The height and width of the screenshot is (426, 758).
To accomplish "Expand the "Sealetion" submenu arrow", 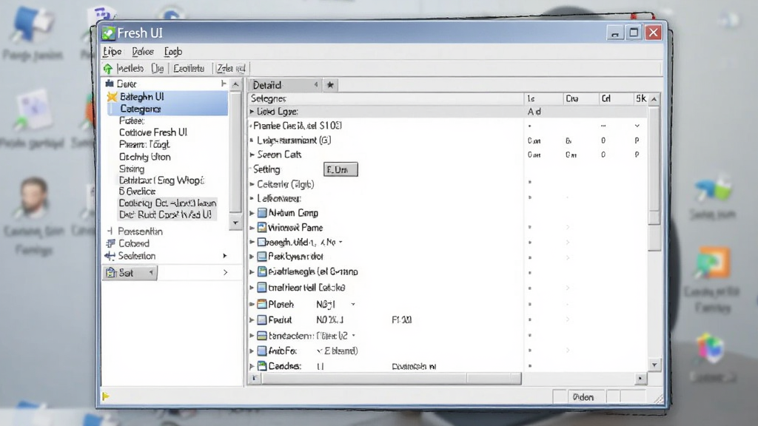I will point(225,255).
